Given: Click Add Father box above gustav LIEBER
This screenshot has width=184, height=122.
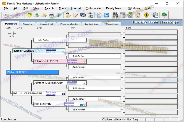Looking at the screenshot, I should 60,40.
